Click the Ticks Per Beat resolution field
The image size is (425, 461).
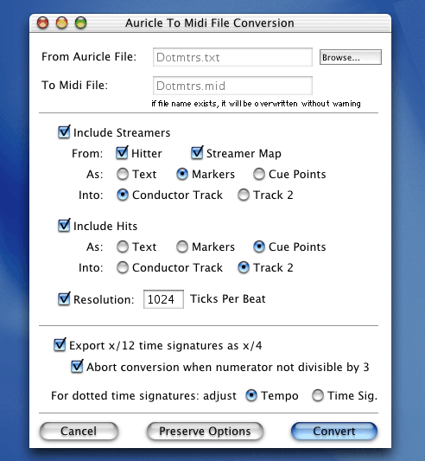163,299
